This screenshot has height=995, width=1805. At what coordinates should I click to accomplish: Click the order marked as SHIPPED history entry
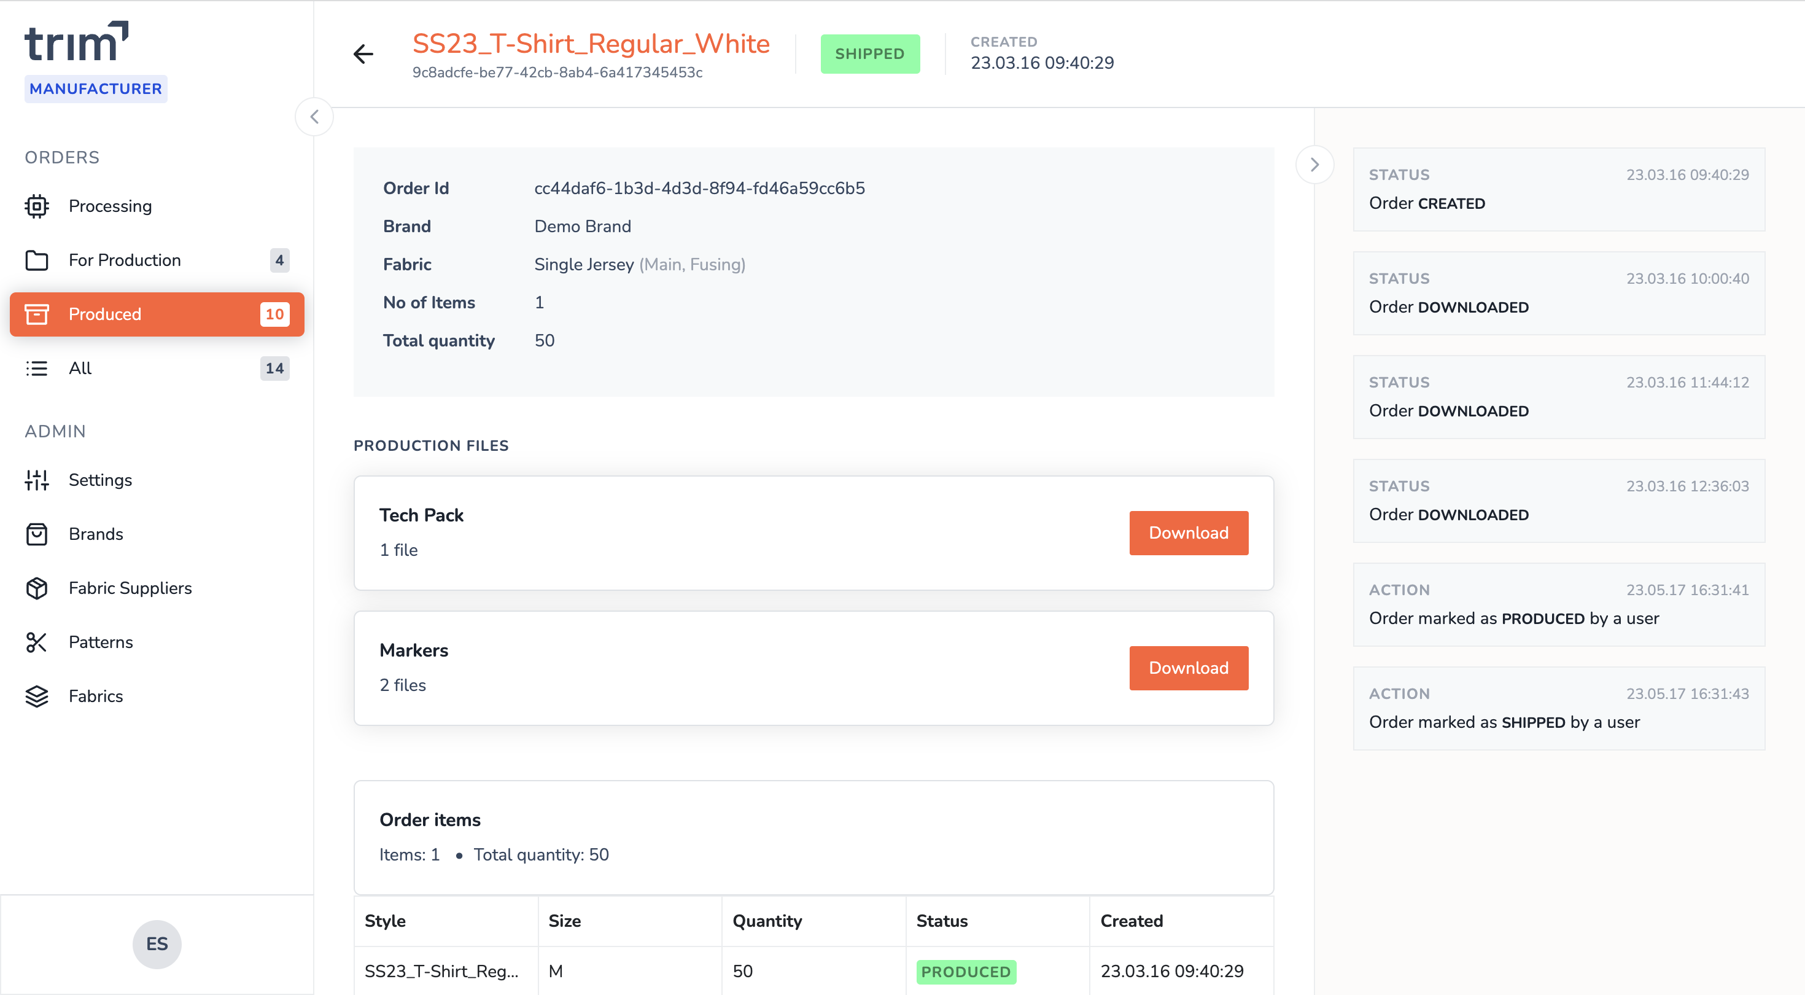[x=1558, y=708]
